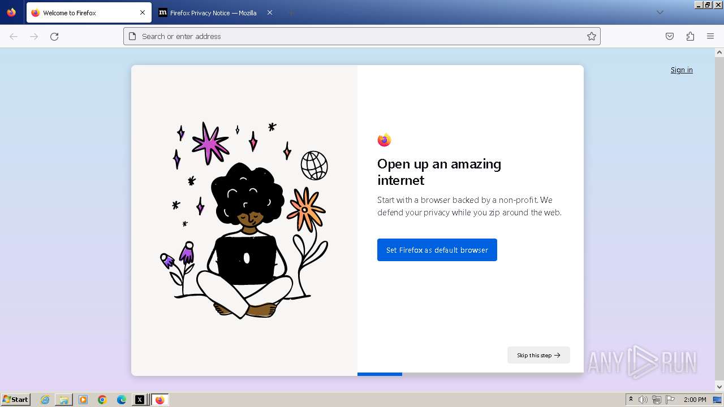The height and width of the screenshot is (407, 724).
Task: Click the clock showing 2:00 PM
Action: coord(695,400)
